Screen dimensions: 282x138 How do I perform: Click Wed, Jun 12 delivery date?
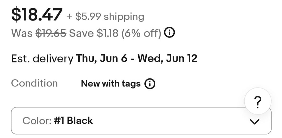coord(167,59)
